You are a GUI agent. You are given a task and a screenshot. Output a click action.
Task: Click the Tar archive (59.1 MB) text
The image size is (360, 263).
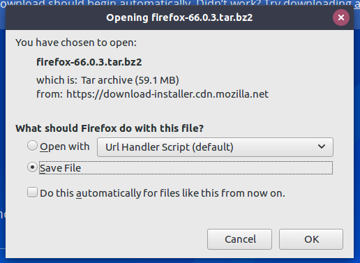[130, 80]
